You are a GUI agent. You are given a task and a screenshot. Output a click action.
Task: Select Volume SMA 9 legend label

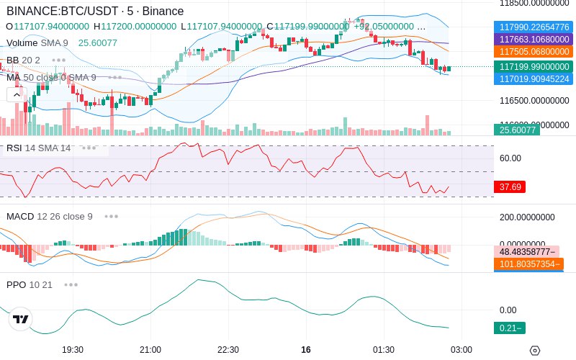[37, 43]
